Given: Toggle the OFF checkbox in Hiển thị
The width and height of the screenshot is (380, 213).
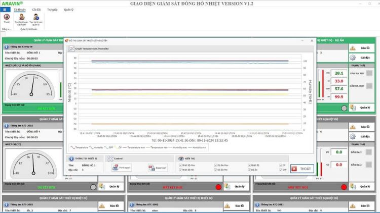Looking at the screenshot, I should pyautogui.click(x=280, y=170).
